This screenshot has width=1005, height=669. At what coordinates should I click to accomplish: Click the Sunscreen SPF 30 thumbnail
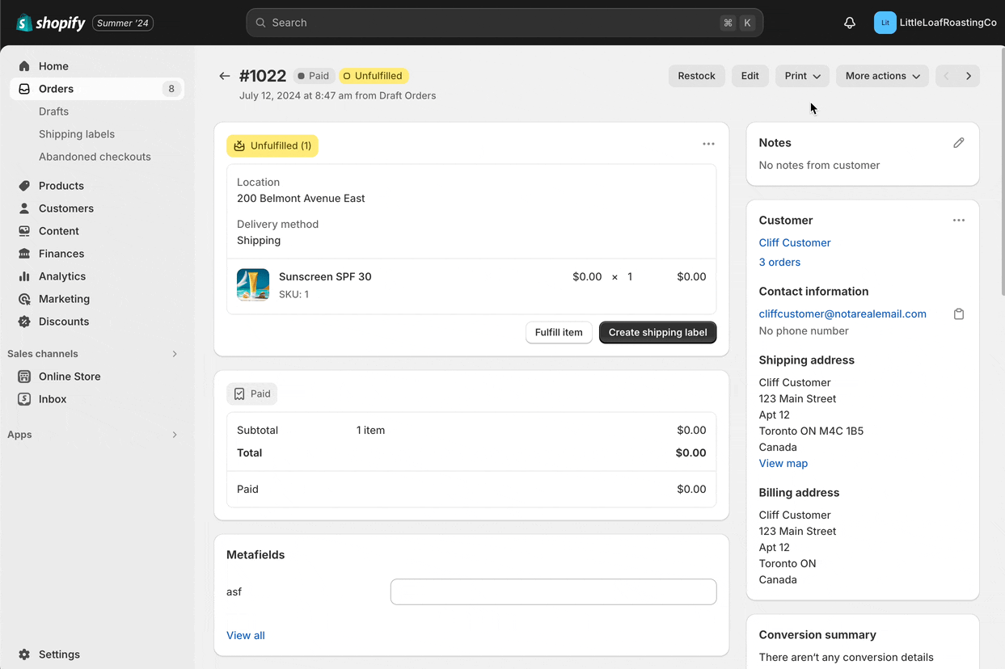click(253, 285)
